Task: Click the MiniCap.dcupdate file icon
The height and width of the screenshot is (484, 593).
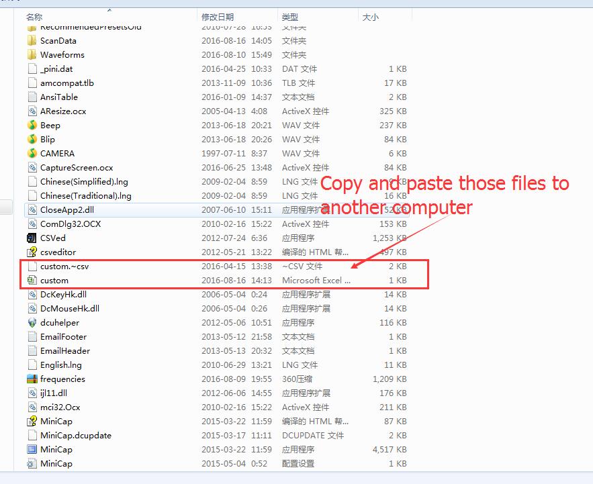Action: (x=32, y=435)
